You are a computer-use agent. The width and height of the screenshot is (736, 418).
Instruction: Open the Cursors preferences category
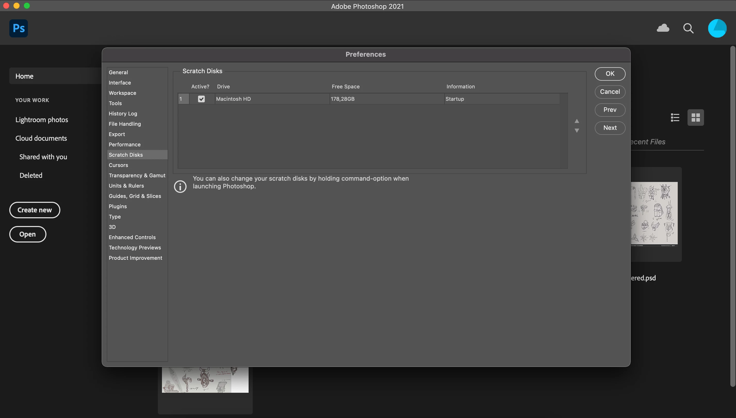118,165
